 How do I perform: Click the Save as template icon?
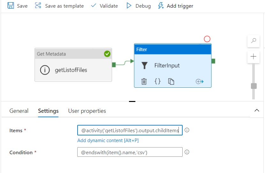tap(38, 6)
